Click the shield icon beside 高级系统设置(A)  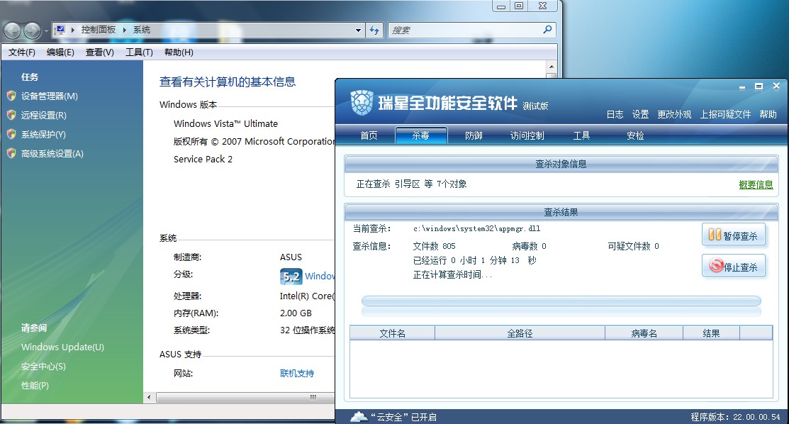click(x=11, y=153)
